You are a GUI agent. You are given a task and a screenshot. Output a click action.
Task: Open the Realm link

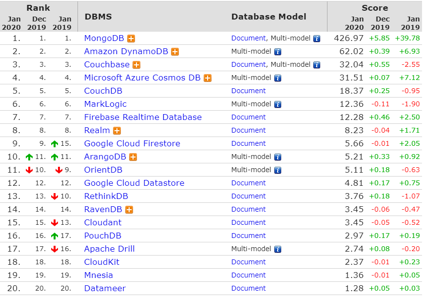click(97, 130)
